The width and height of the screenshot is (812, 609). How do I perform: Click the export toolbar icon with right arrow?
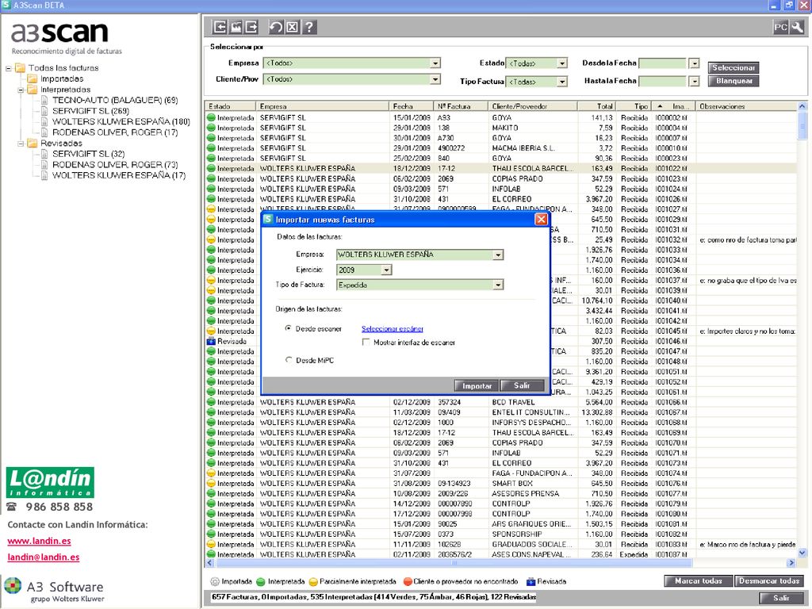[x=251, y=27]
